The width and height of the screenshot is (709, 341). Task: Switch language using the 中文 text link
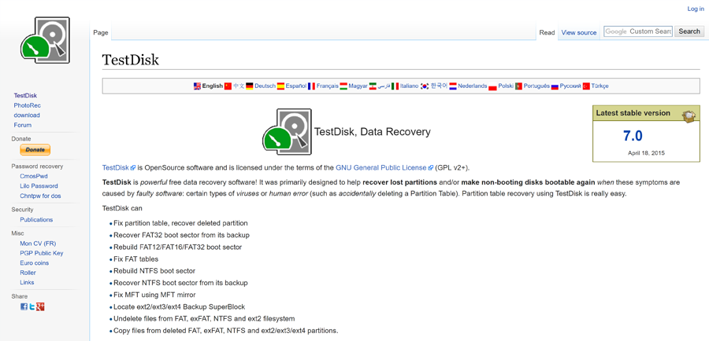click(x=239, y=86)
